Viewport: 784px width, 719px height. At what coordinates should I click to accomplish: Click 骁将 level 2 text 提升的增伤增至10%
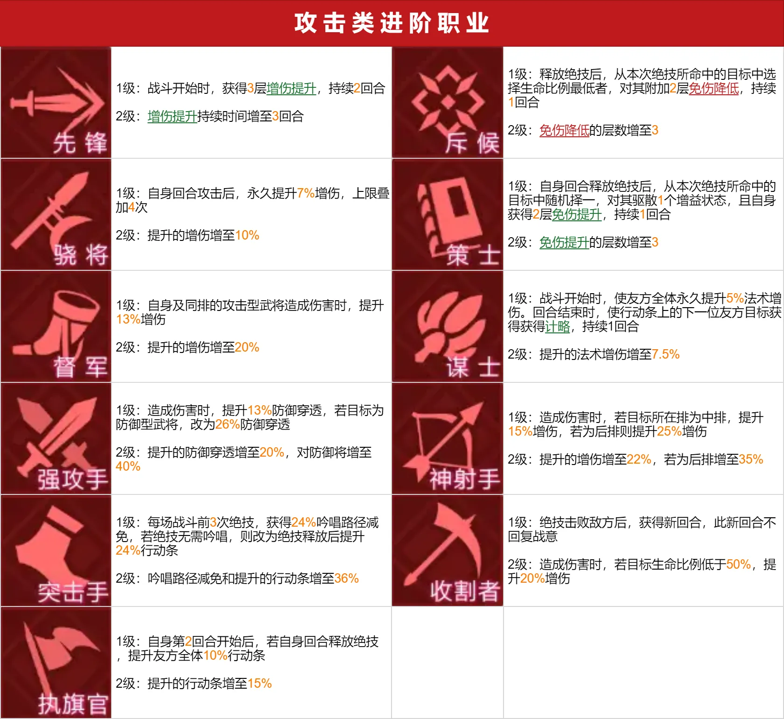pyautogui.click(x=203, y=235)
